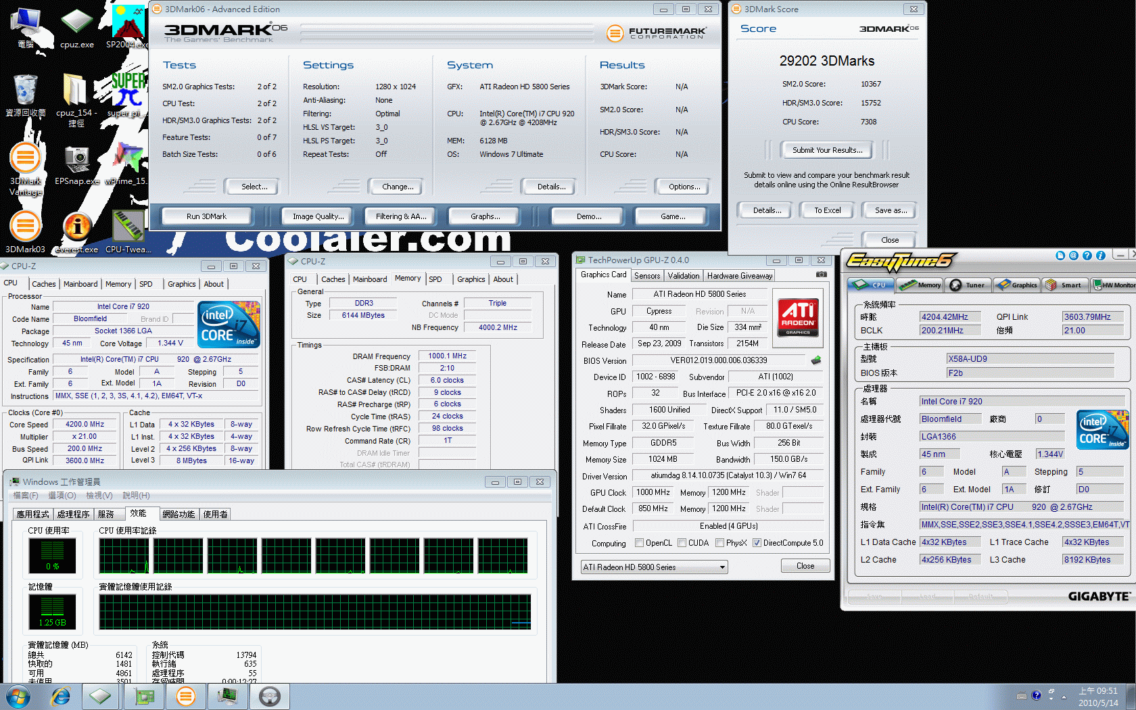Image resolution: width=1136 pixels, height=710 pixels.
Task: Open the CPU-Tweaker desktop icon
Action: [128, 232]
